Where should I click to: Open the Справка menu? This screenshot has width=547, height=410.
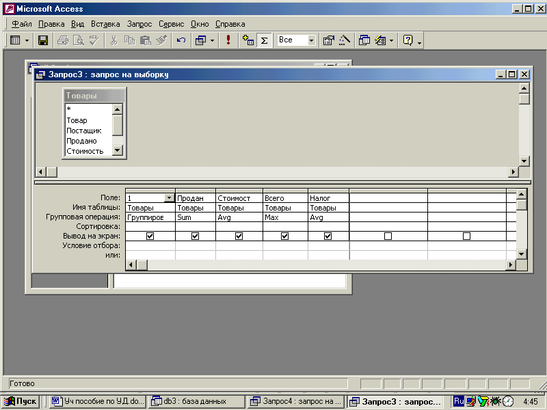coord(230,24)
